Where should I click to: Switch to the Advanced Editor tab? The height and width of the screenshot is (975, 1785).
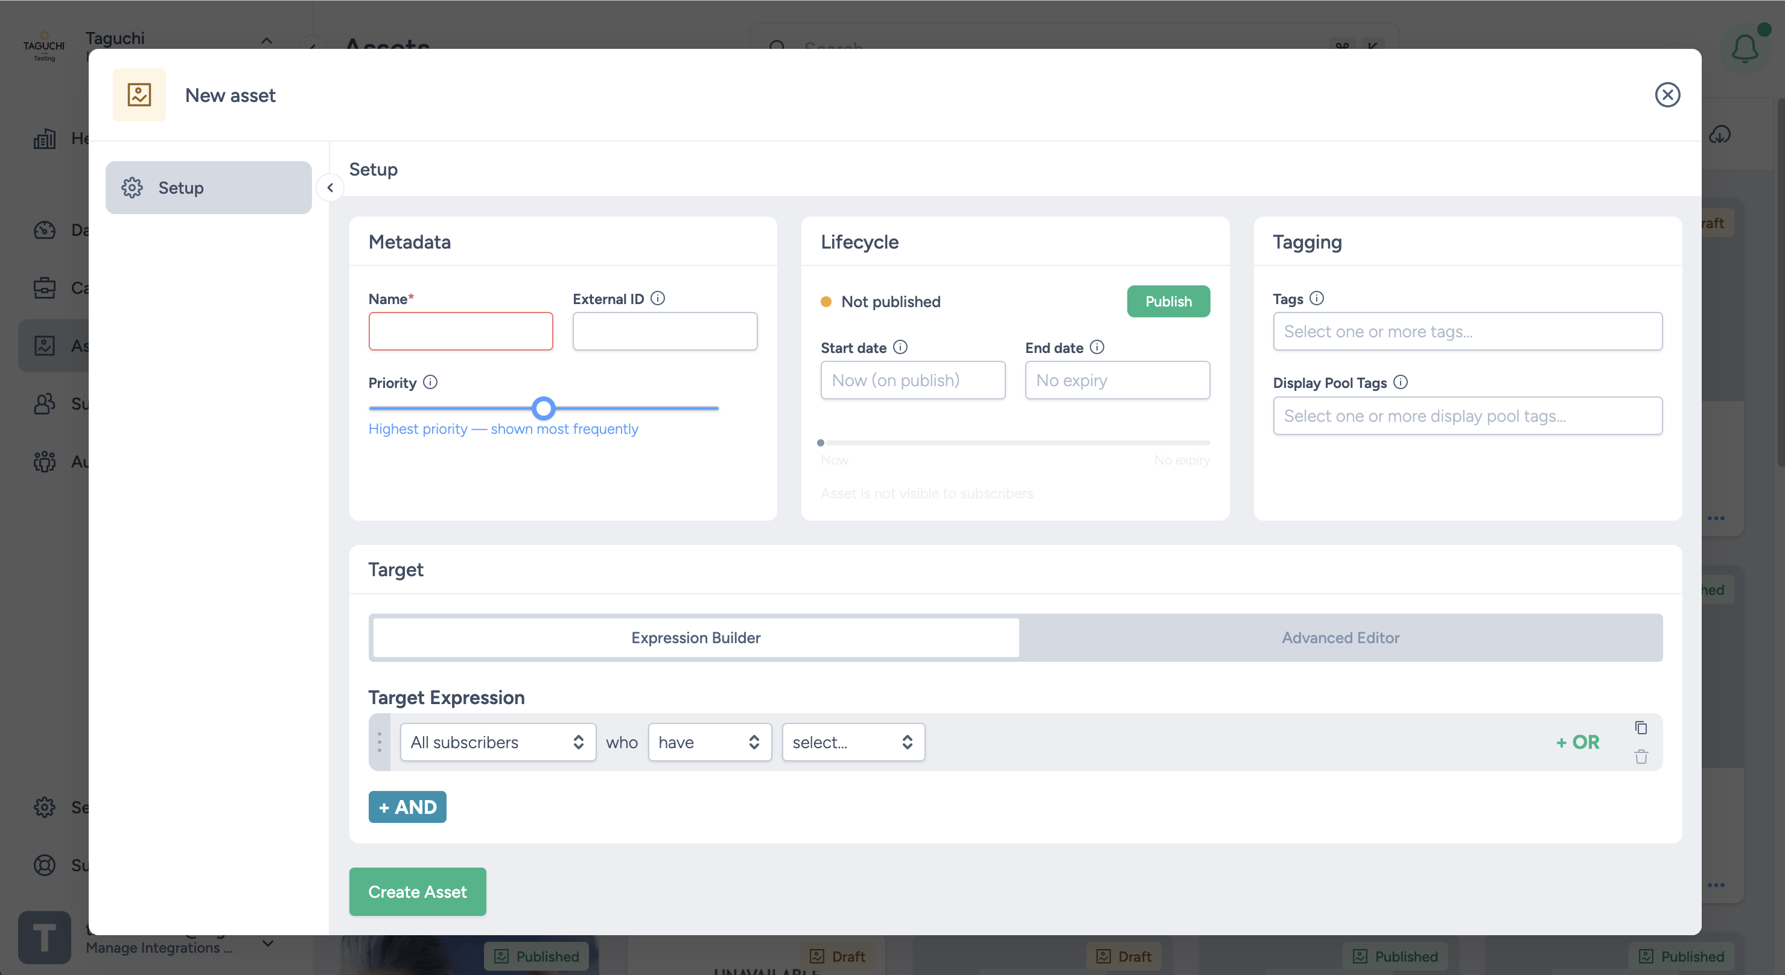coord(1340,638)
